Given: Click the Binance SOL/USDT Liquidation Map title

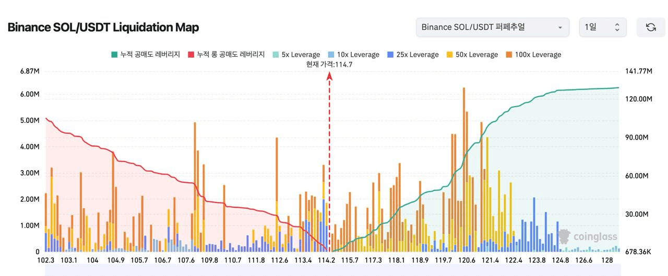Looking at the screenshot, I should [103, 27].
